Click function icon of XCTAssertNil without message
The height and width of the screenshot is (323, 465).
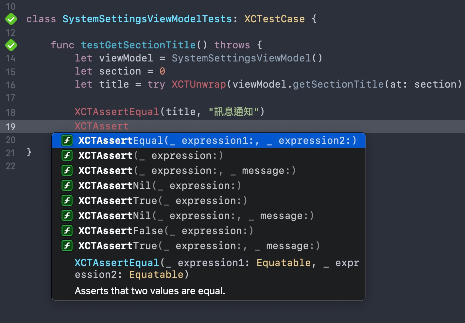point(67,186)
